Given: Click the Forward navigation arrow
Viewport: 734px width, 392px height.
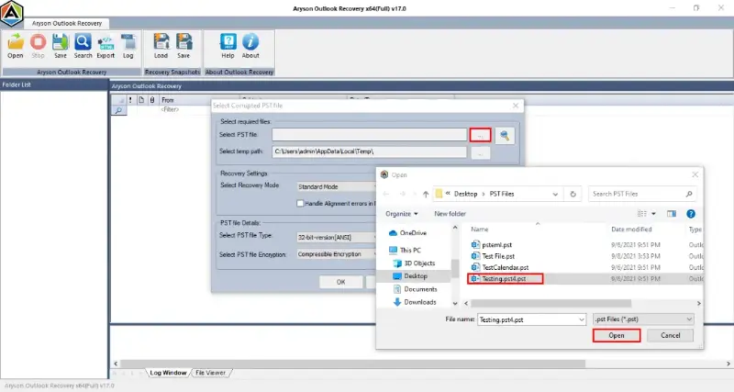Looking at the screenshot, I should click(402, 194).
